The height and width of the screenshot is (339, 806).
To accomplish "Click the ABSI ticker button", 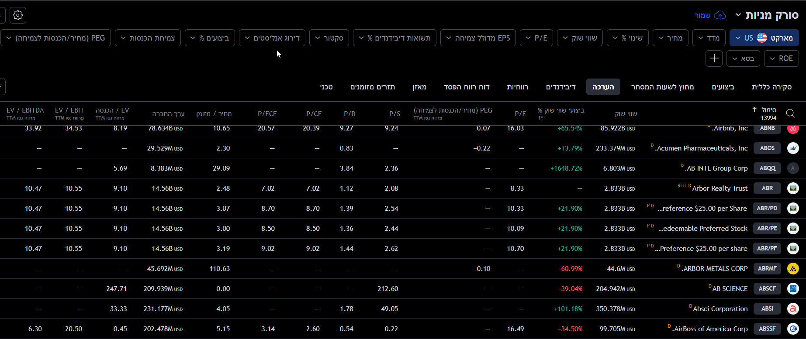I will tap(768, 309).
